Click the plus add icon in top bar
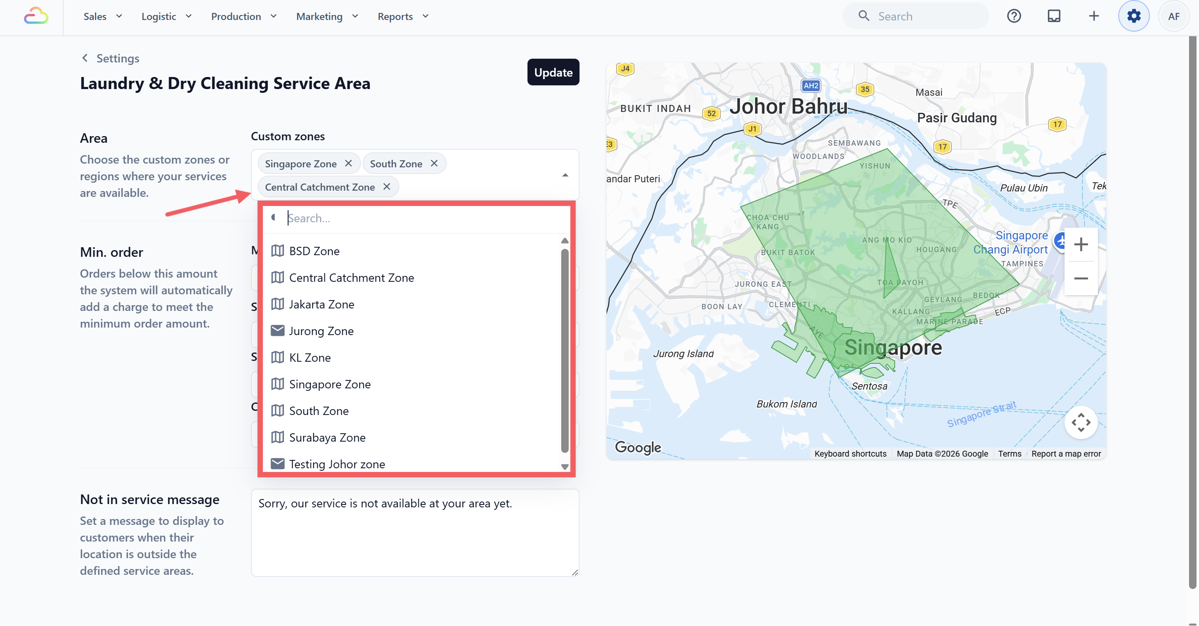This screenshot has height=626, width=1199. pyautogui.click(x=1094, y=16)
